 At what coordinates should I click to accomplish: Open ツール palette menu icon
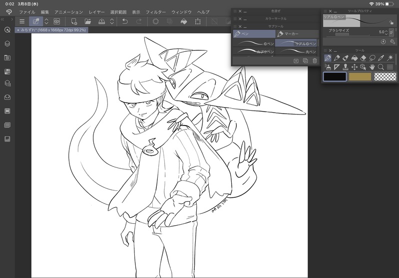coord(325,50)
